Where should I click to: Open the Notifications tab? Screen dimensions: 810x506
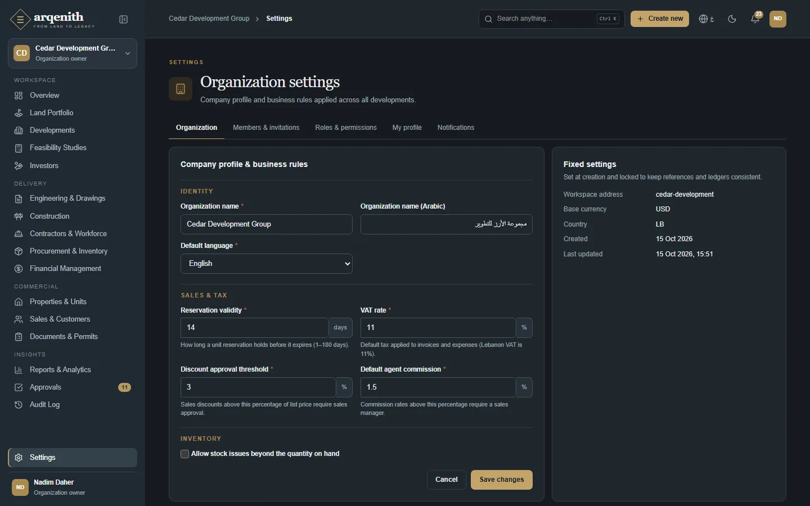[456, 128]
